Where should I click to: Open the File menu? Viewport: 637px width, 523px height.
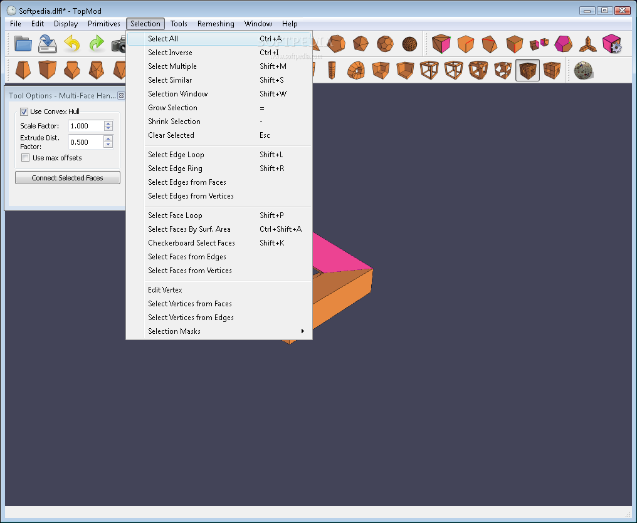[x=16, y=24]
